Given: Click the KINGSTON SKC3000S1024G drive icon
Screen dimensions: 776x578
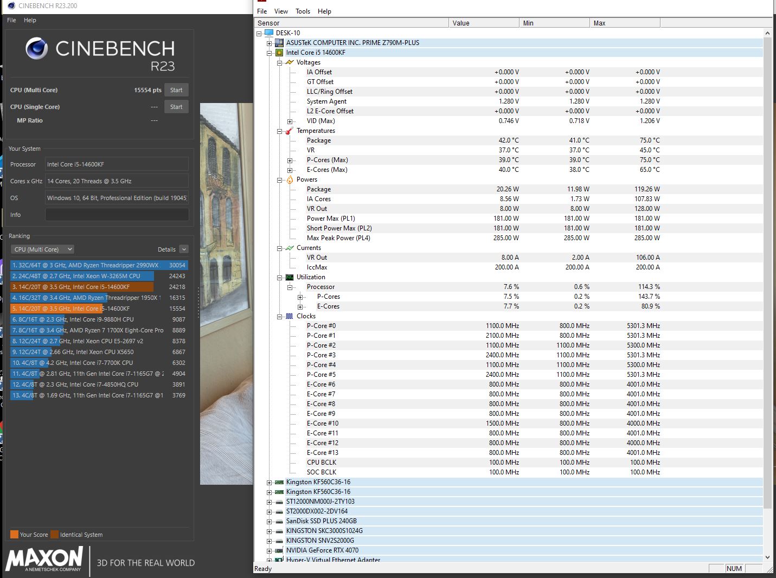Looking at the screenshot, I should 279,531.
